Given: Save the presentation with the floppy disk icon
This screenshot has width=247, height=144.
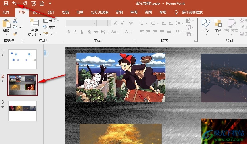Looking at the screenshot, I should [6, 3].
